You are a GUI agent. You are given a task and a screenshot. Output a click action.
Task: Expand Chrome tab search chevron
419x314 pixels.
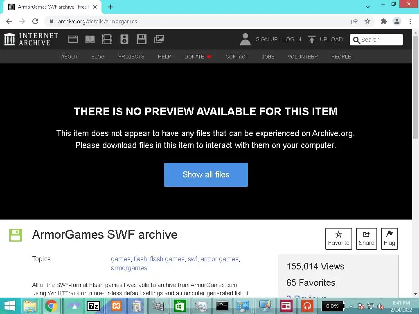click(x=368, y=7)
